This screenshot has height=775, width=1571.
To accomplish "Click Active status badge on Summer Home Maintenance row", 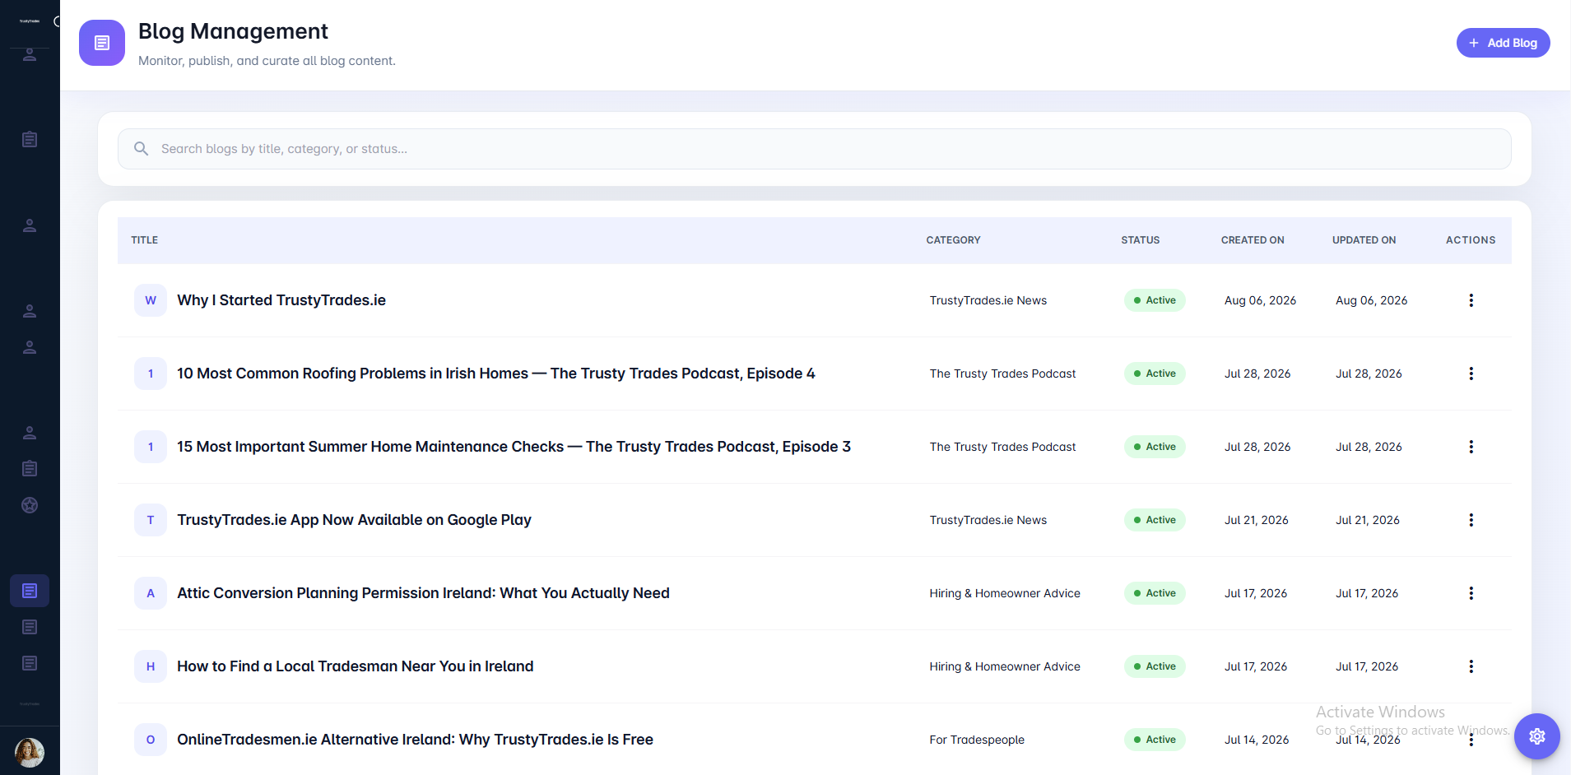I will coord(1155,447).
